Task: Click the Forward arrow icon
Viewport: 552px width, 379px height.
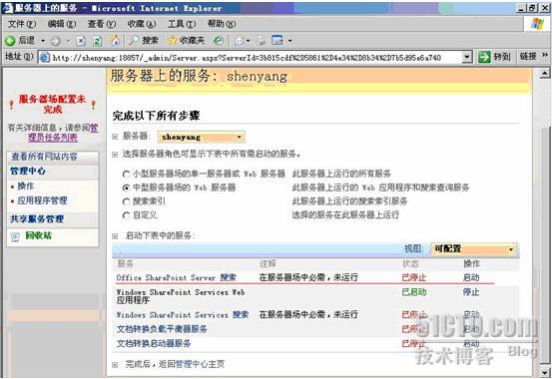Action: pyautogui.click(x=55, y=41)
